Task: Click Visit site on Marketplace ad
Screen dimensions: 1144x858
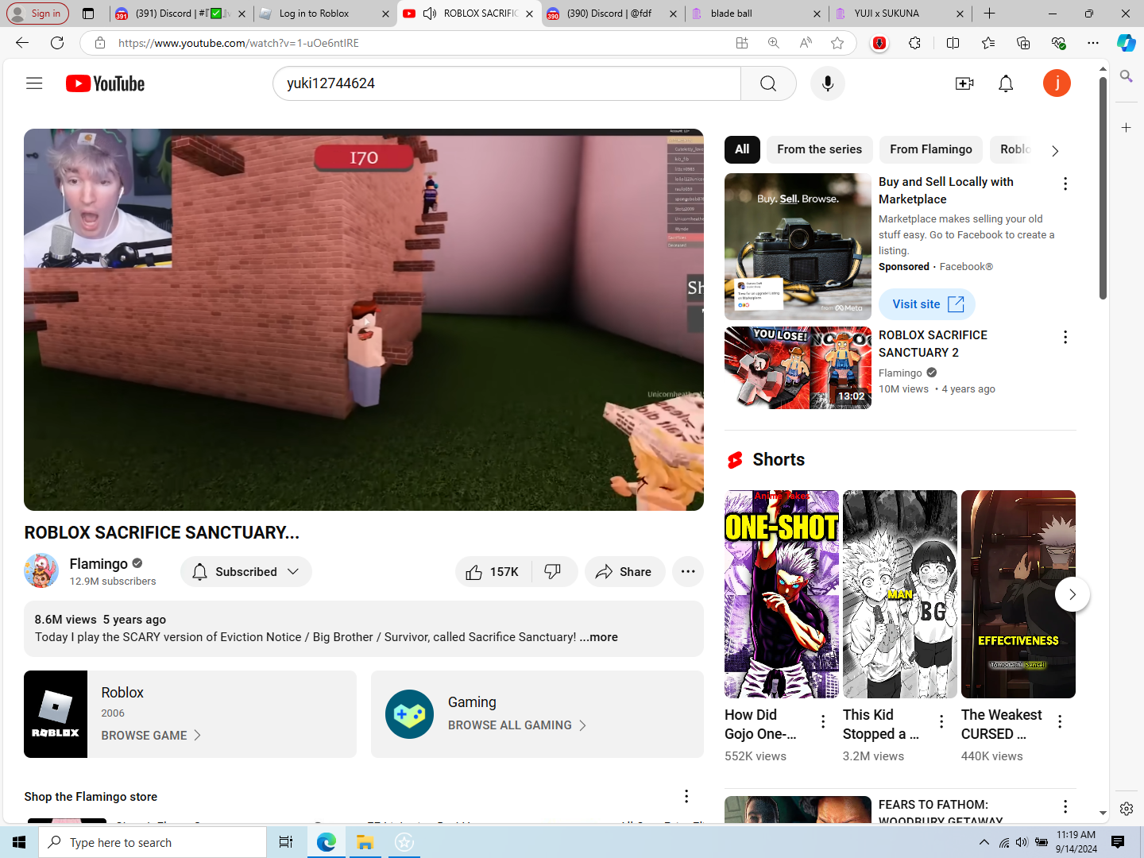Action: click(x=927, y=304)
